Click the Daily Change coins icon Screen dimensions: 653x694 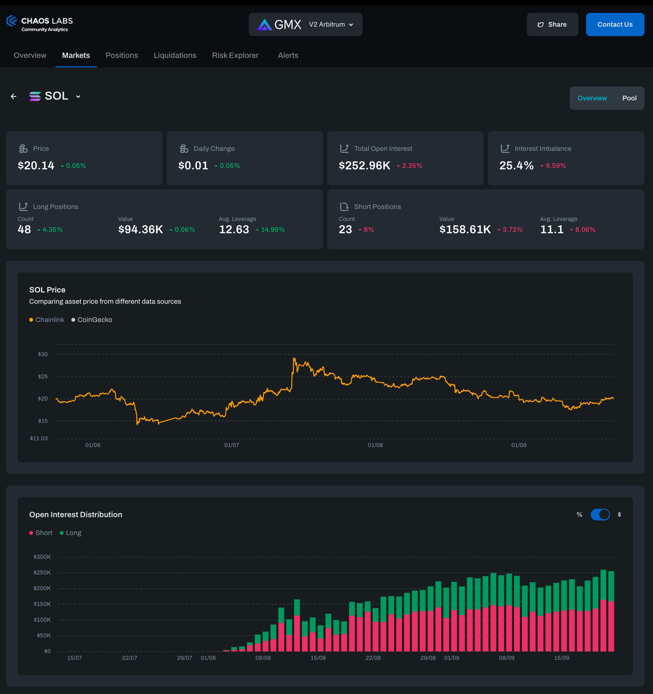click(184, 149)
